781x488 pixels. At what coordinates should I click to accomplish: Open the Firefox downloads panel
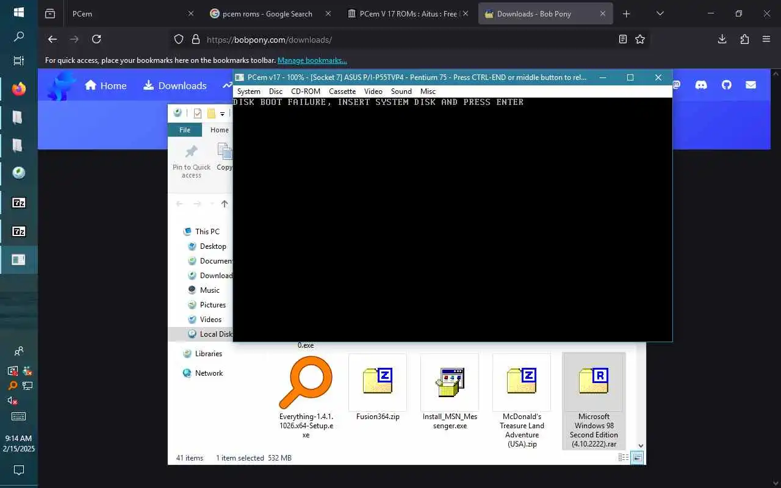tap(722, 39)
